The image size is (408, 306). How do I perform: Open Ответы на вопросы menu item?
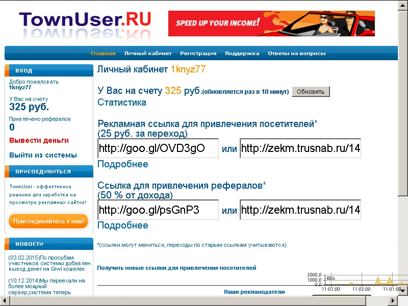click(297, 54)
